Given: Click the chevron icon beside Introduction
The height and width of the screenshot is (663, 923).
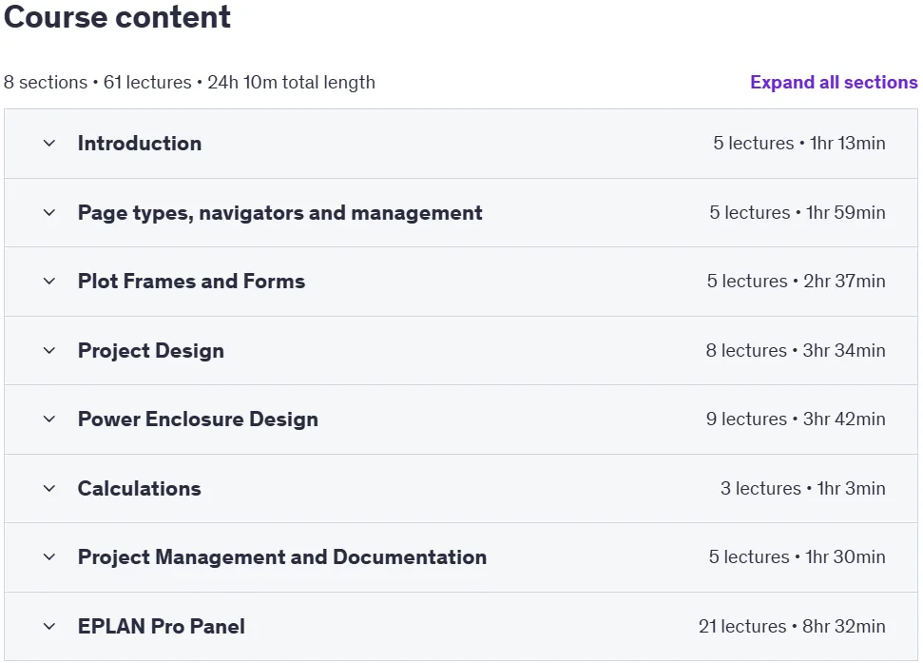Looking at the screenshot, I should coord(49,143).
